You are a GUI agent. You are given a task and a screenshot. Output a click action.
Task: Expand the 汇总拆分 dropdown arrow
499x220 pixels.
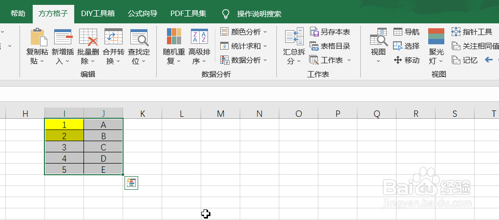click(299, 62)
